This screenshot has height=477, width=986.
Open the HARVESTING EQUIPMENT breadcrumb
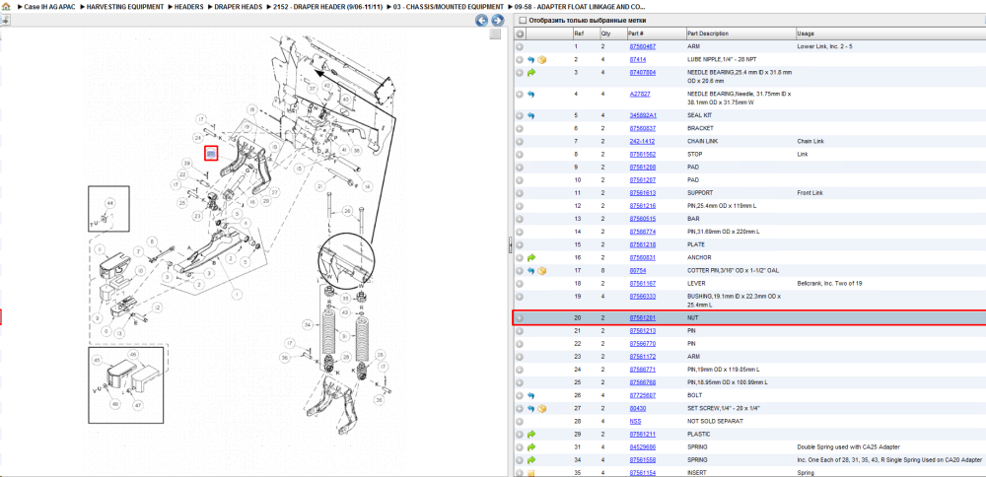pos(125,6)
